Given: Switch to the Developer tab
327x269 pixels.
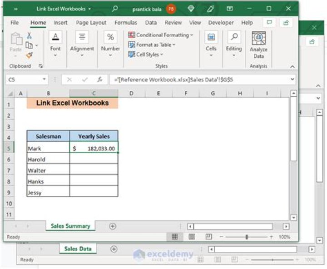Looking at the screenshot, I should [x=221, y=23].
